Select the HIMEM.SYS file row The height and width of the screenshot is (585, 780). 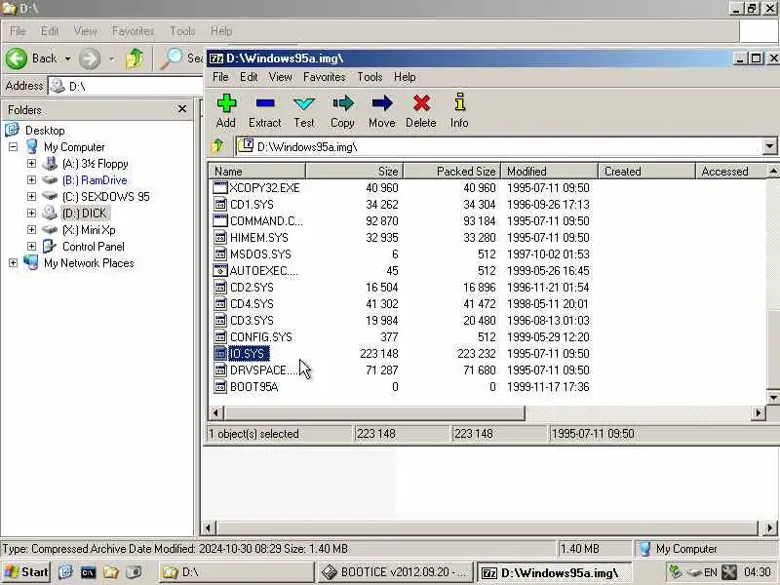click(x=401, y=237)
